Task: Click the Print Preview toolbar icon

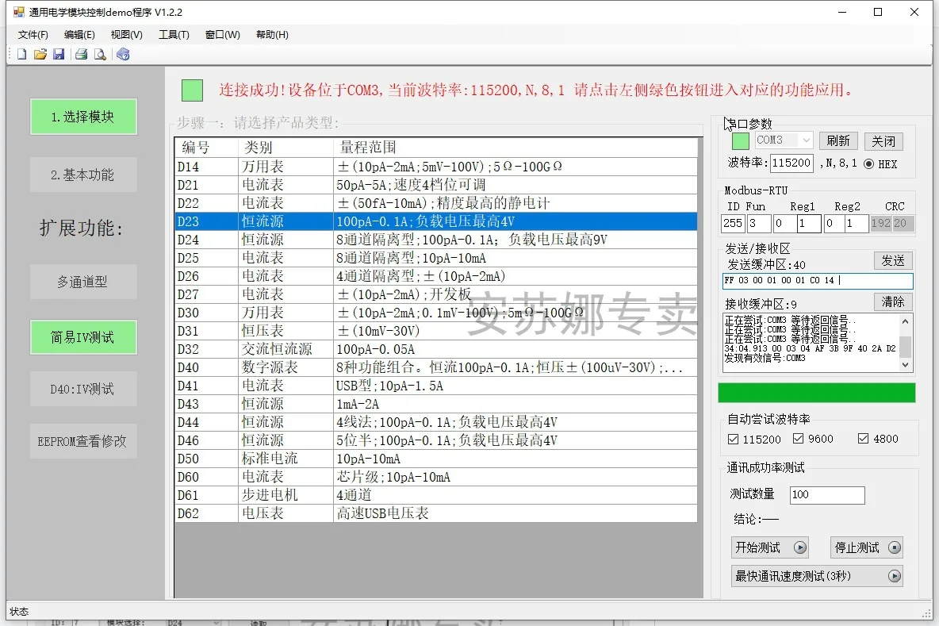Action: click(100, 54)
